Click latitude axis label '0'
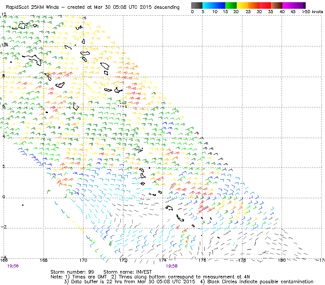The height and width of the screenshot is (285, 325). point(4,196)
